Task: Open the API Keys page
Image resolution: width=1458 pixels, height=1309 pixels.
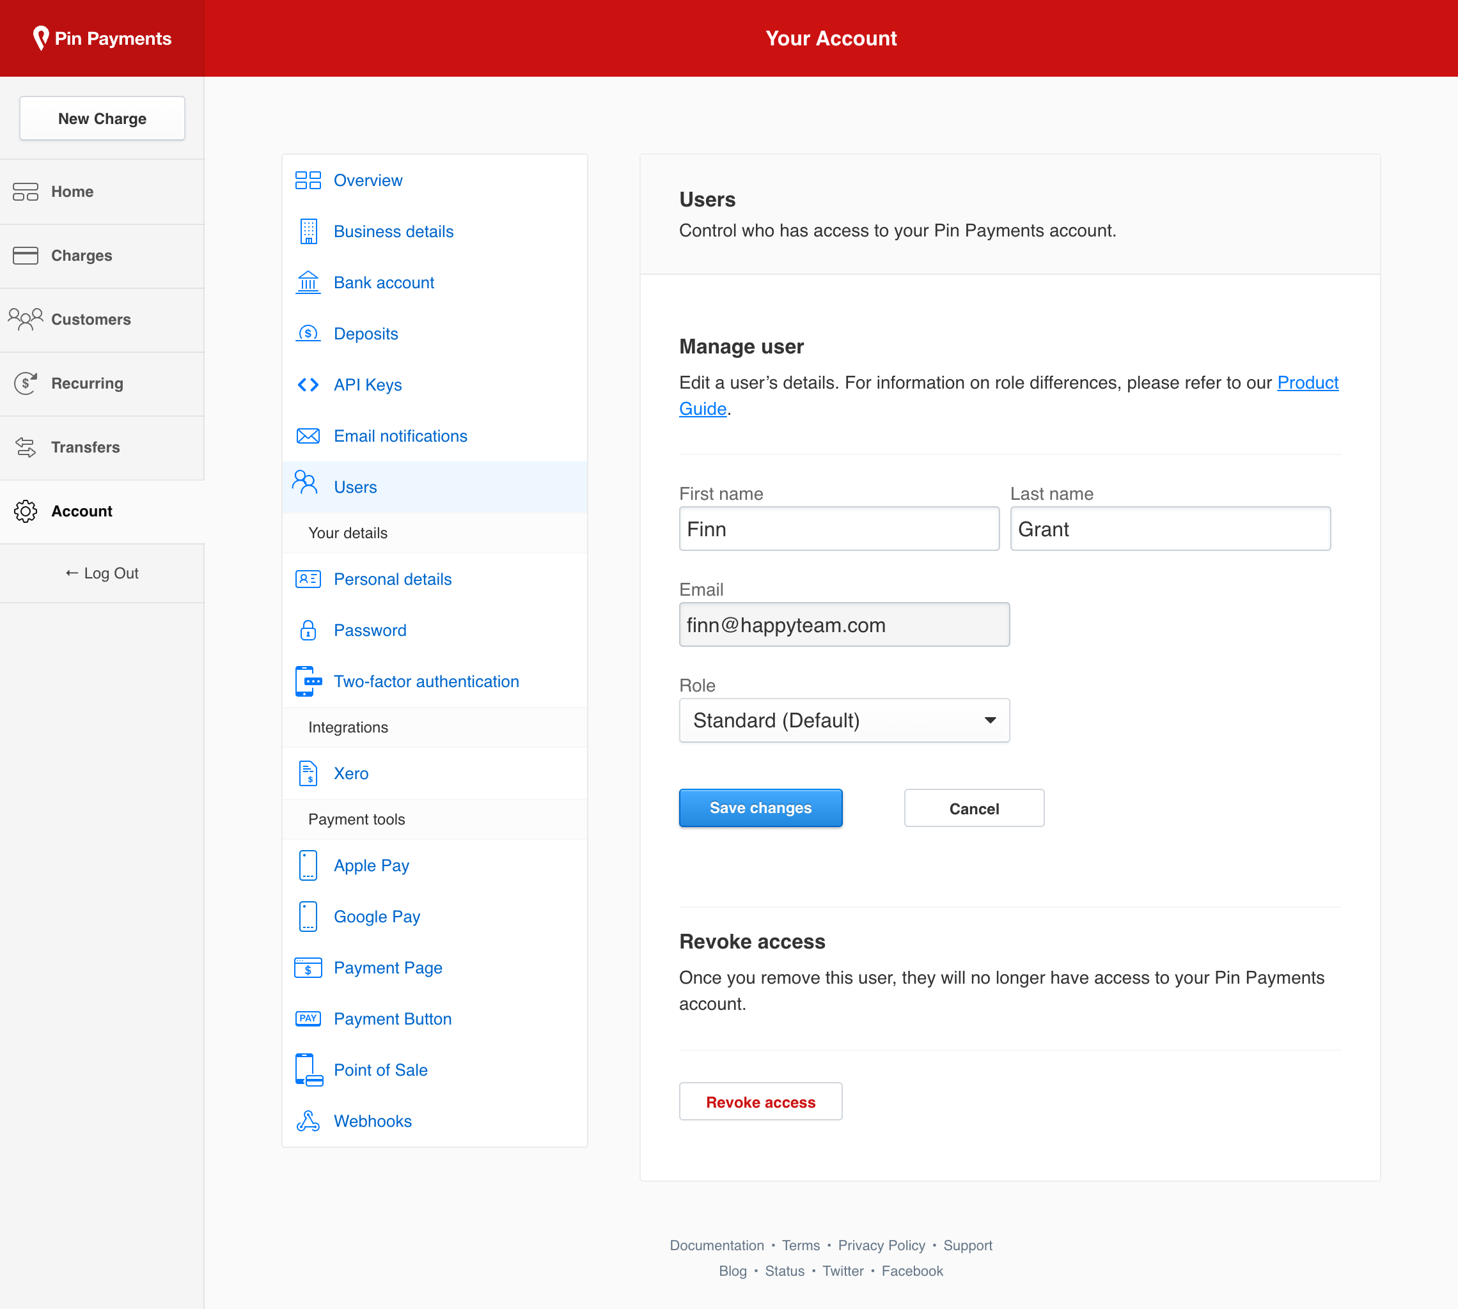Action: point(435,384)
